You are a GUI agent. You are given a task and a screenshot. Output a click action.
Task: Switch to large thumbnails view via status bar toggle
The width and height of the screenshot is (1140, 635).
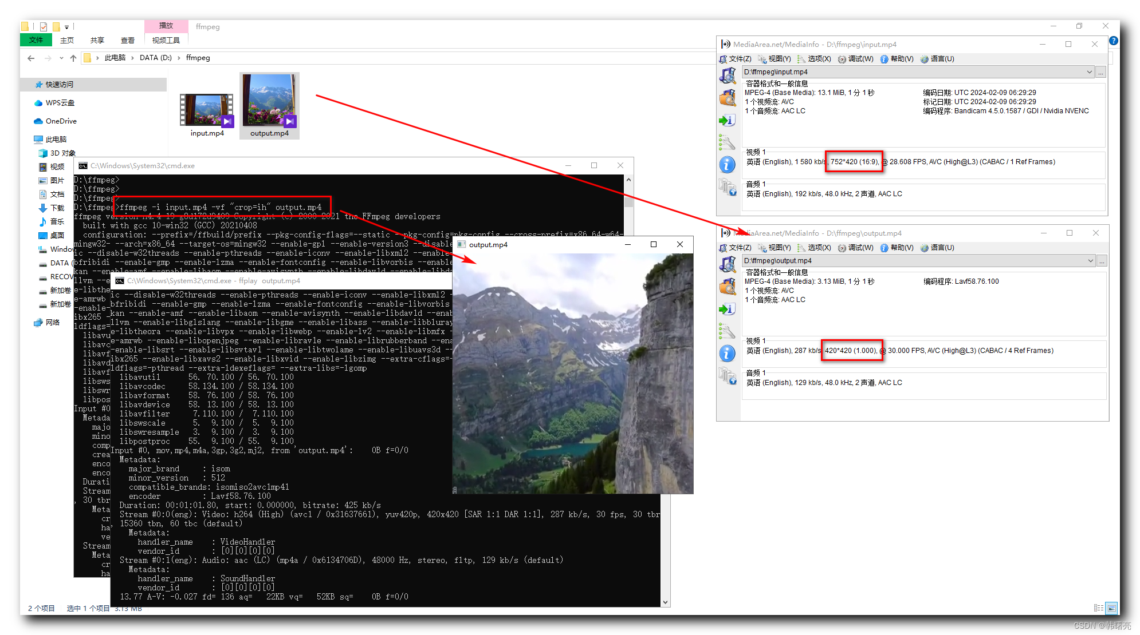1110,608
